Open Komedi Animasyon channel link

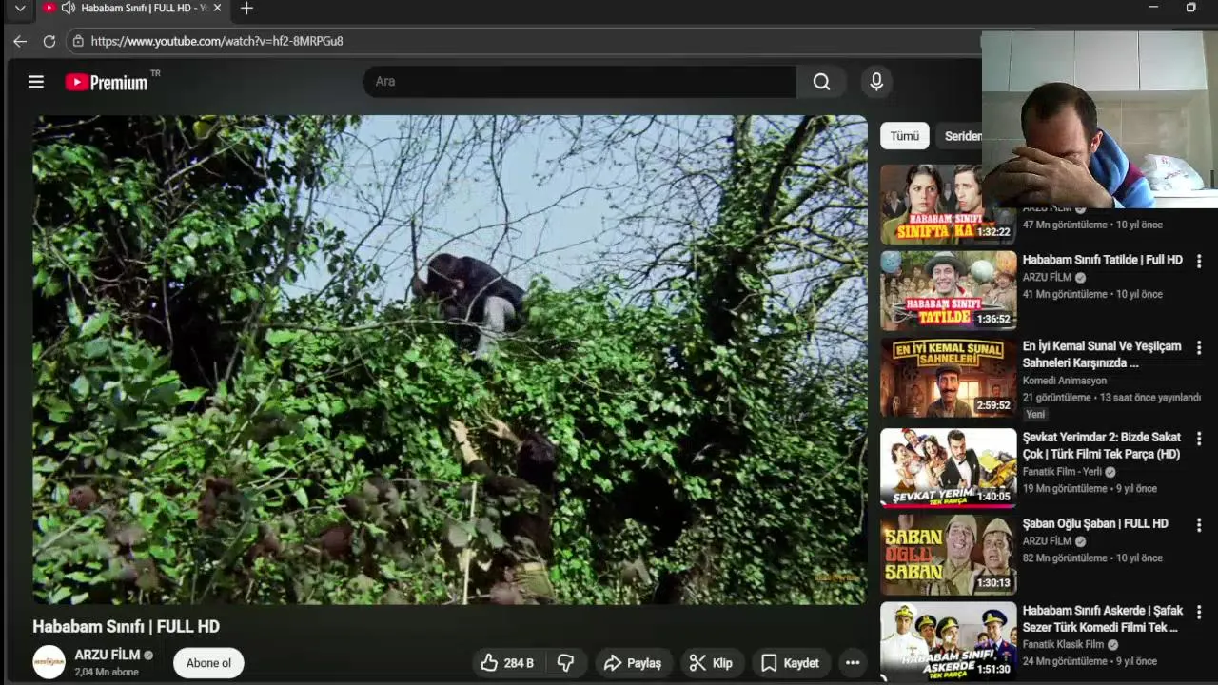click(1065, 381)
